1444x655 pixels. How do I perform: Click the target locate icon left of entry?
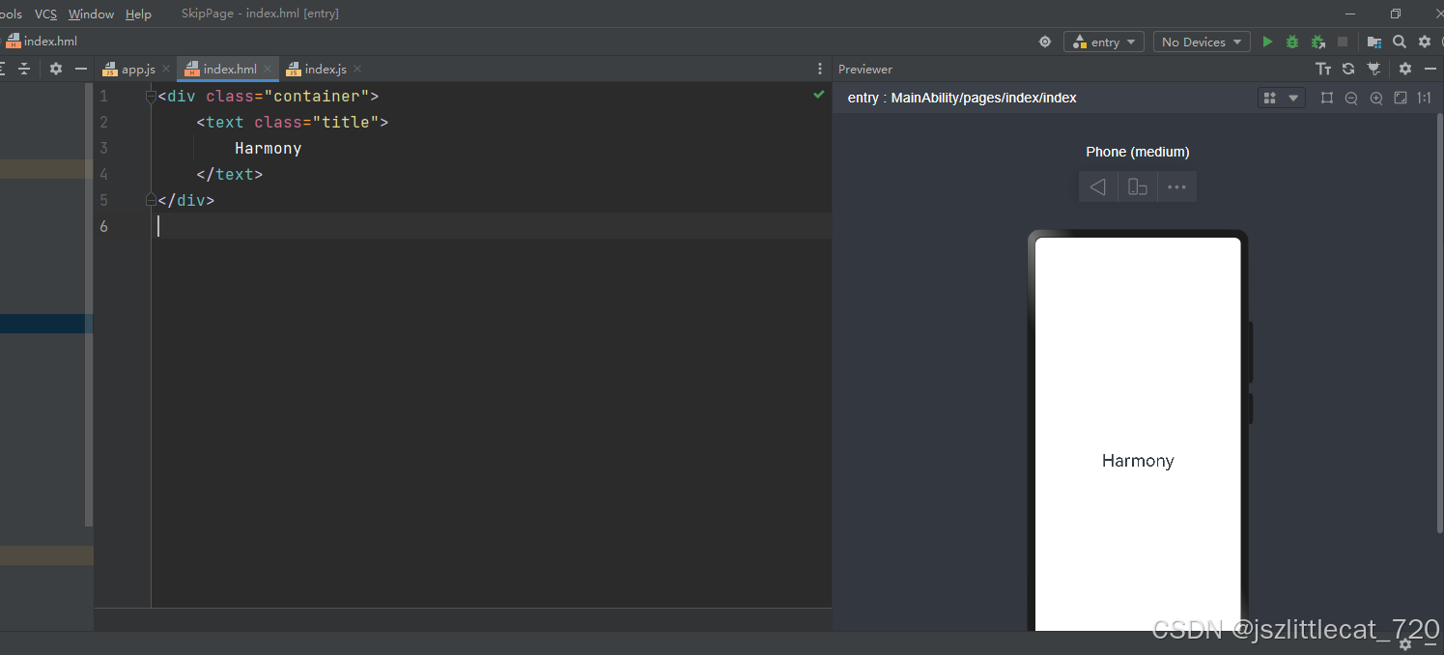point(1044,42)
